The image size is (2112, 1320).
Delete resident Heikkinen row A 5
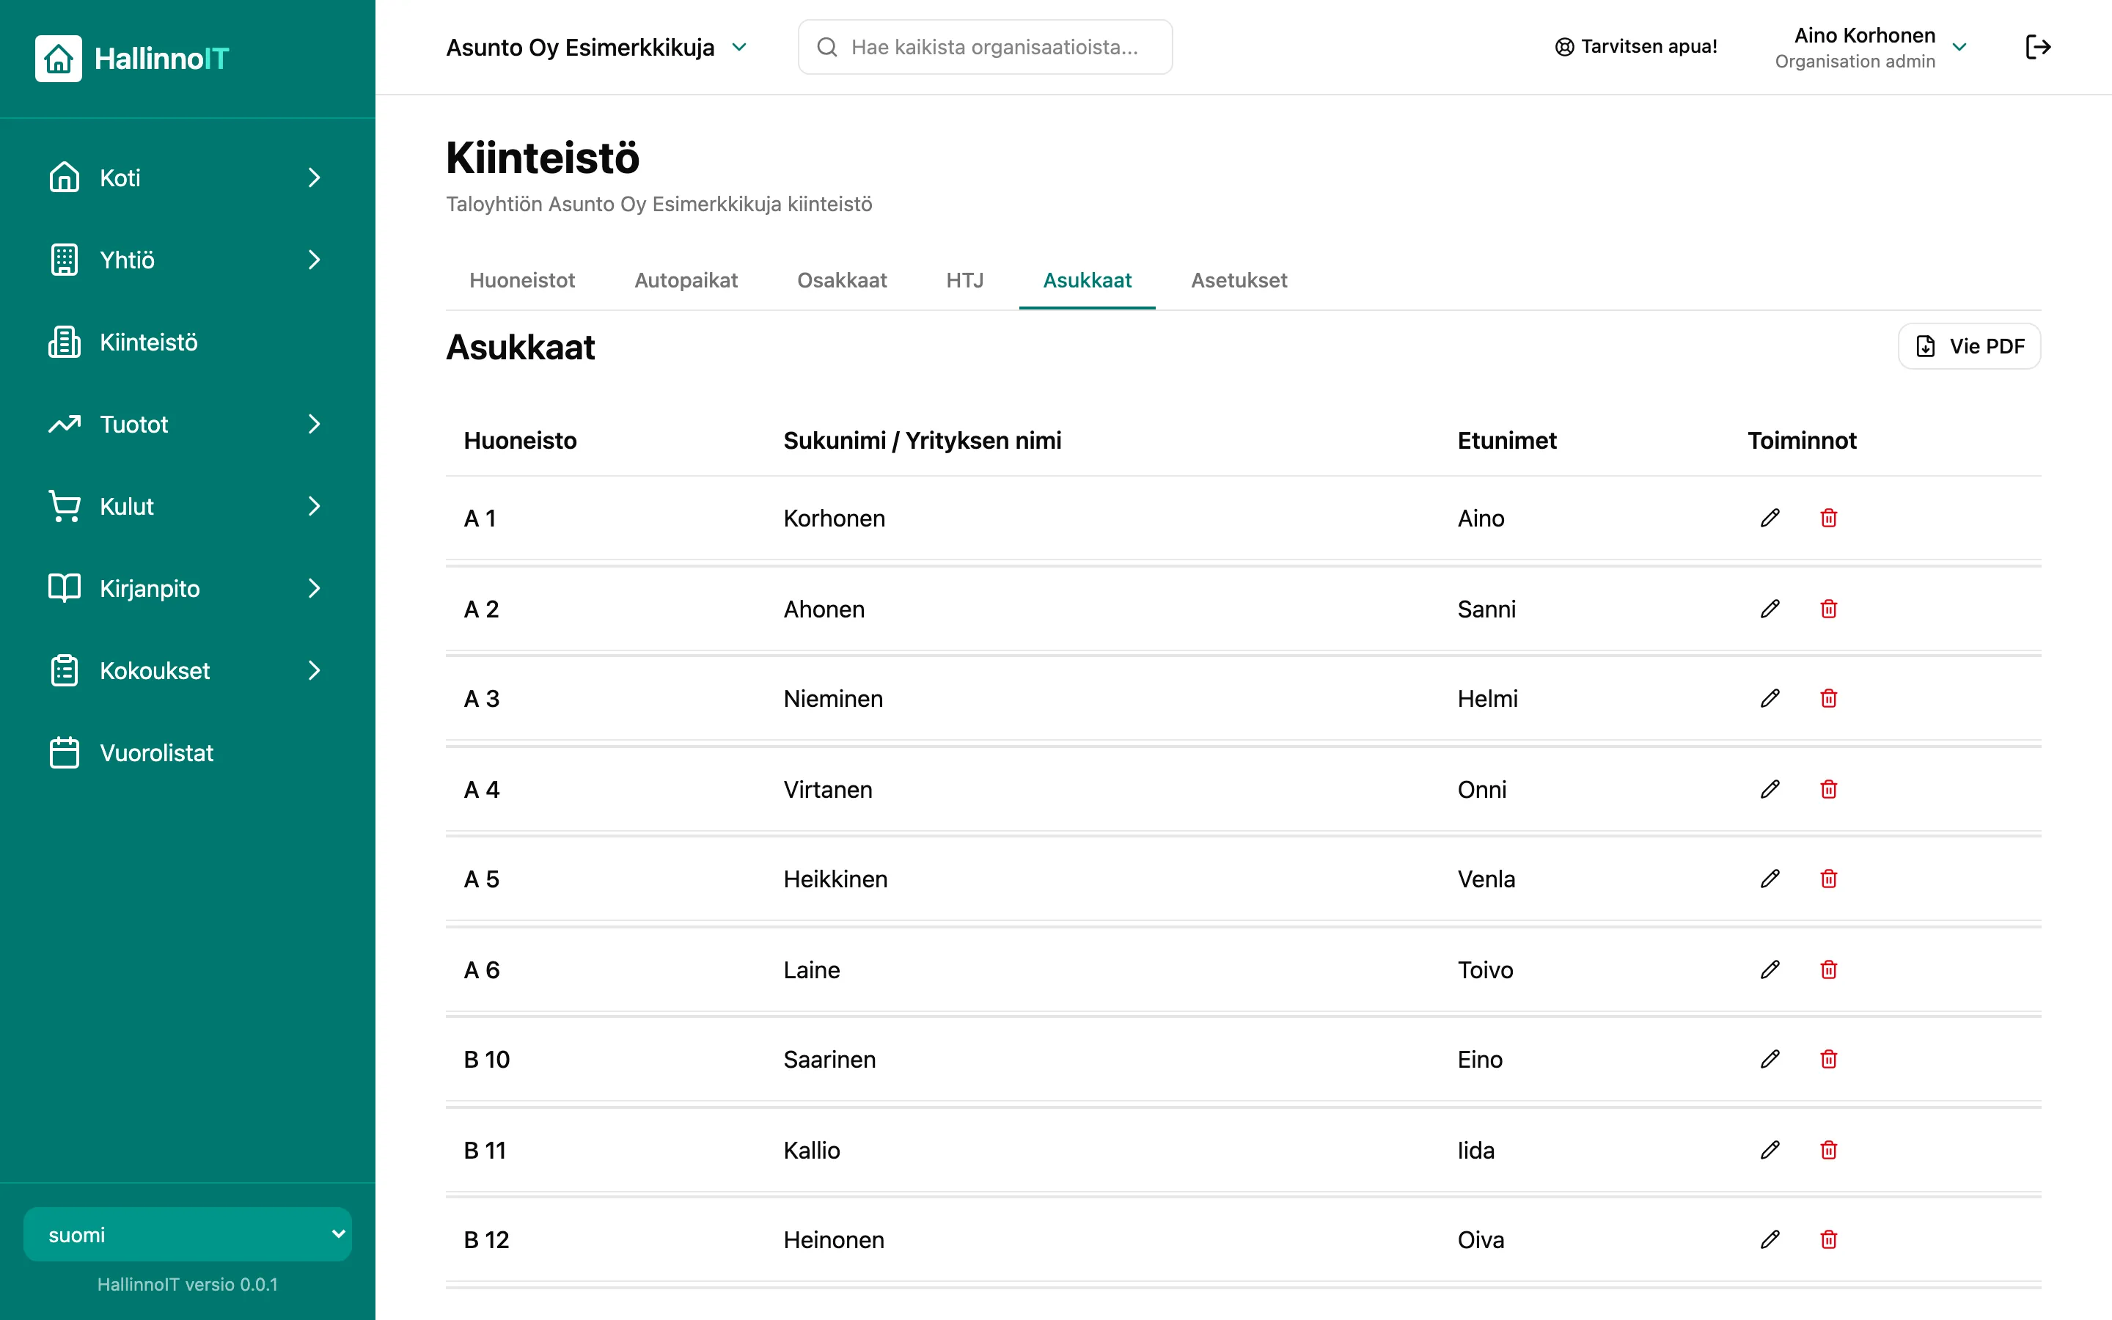1828,879
